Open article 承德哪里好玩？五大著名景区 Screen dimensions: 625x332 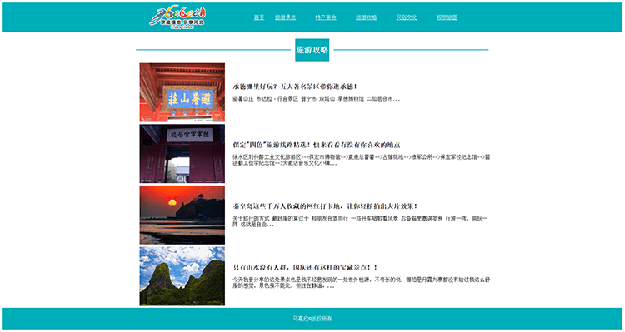[295, 87]
